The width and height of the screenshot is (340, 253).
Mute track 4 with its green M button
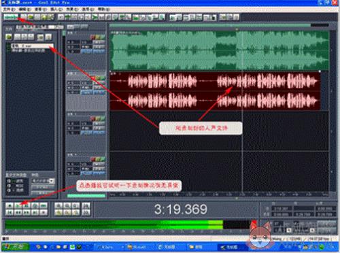pos(103,159)
